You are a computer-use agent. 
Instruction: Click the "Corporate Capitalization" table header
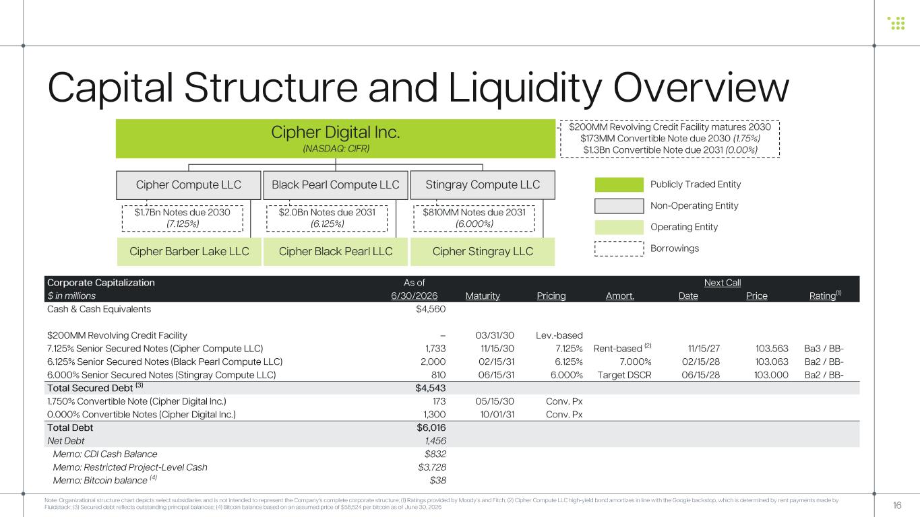click(x=100, y=283)
